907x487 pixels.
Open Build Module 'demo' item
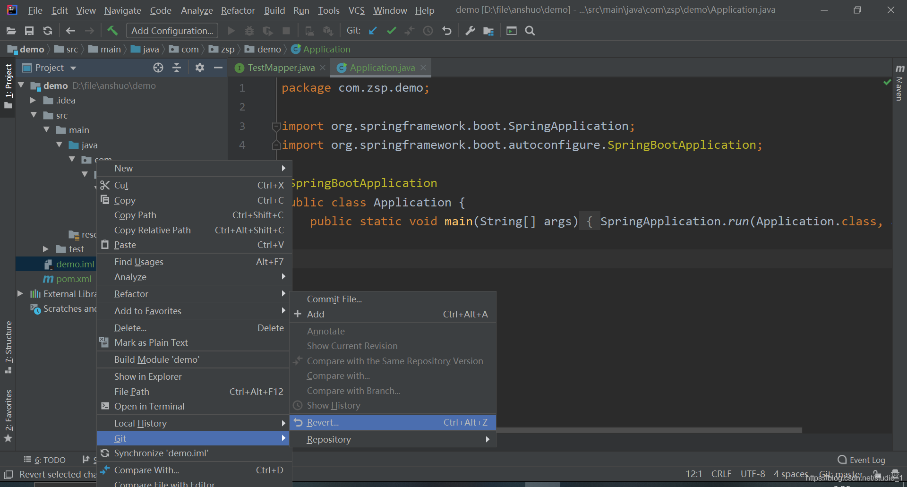[x=194, y=359]
